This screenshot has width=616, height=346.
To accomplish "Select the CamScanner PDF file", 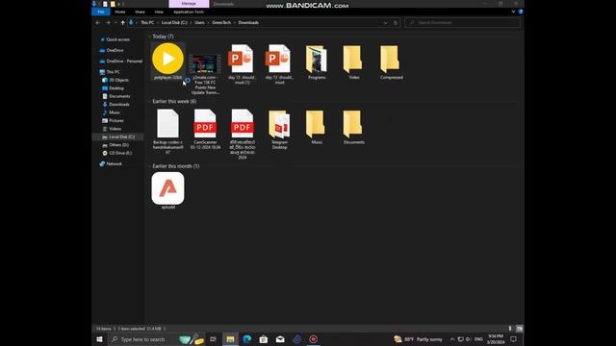I will [x=205, y=124].
